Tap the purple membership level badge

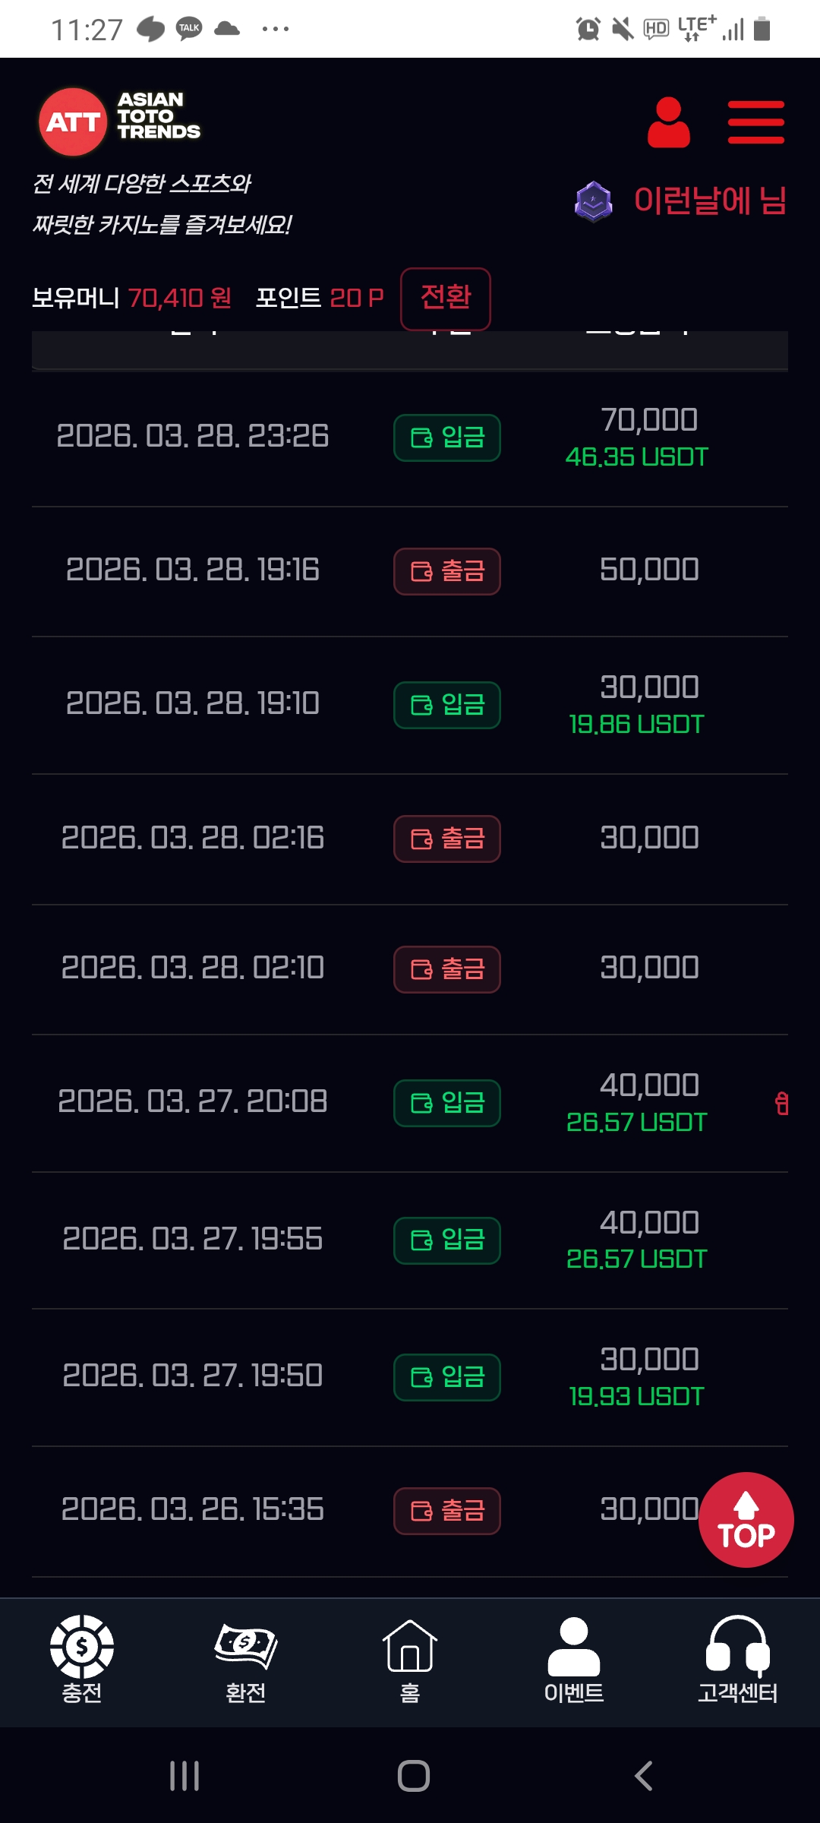[x=593, y=201]
